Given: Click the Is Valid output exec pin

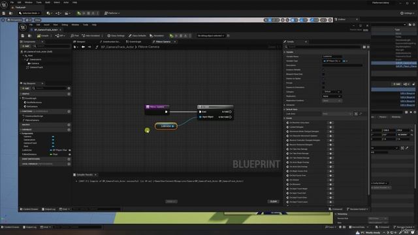Looking at the screenshot, I should [231, 112].
